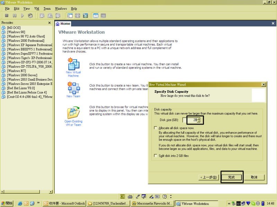
Task: Click the Favorites scrollbar left arrow
Action: tap(2, 191)
